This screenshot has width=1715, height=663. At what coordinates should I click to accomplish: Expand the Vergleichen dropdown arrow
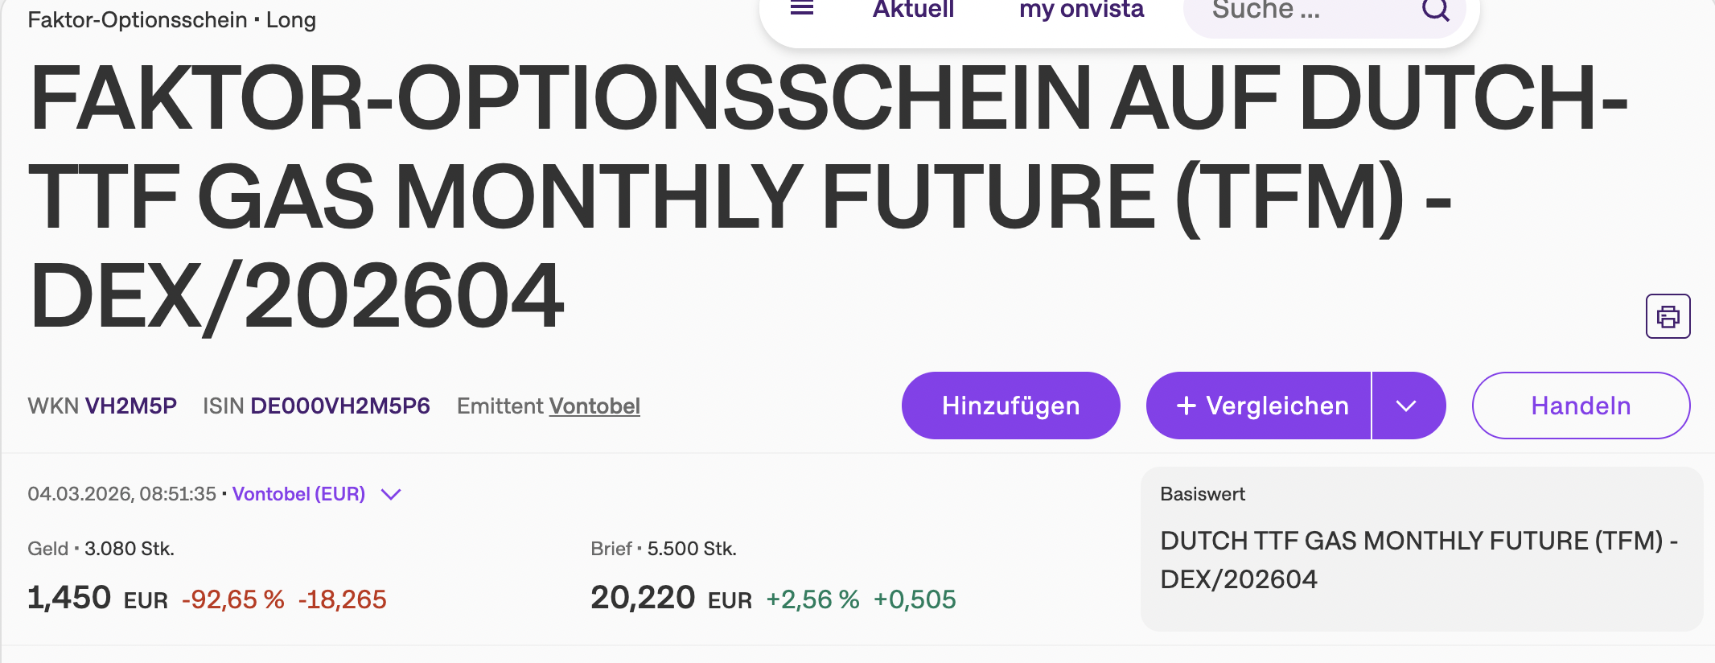coord(1406,406)
